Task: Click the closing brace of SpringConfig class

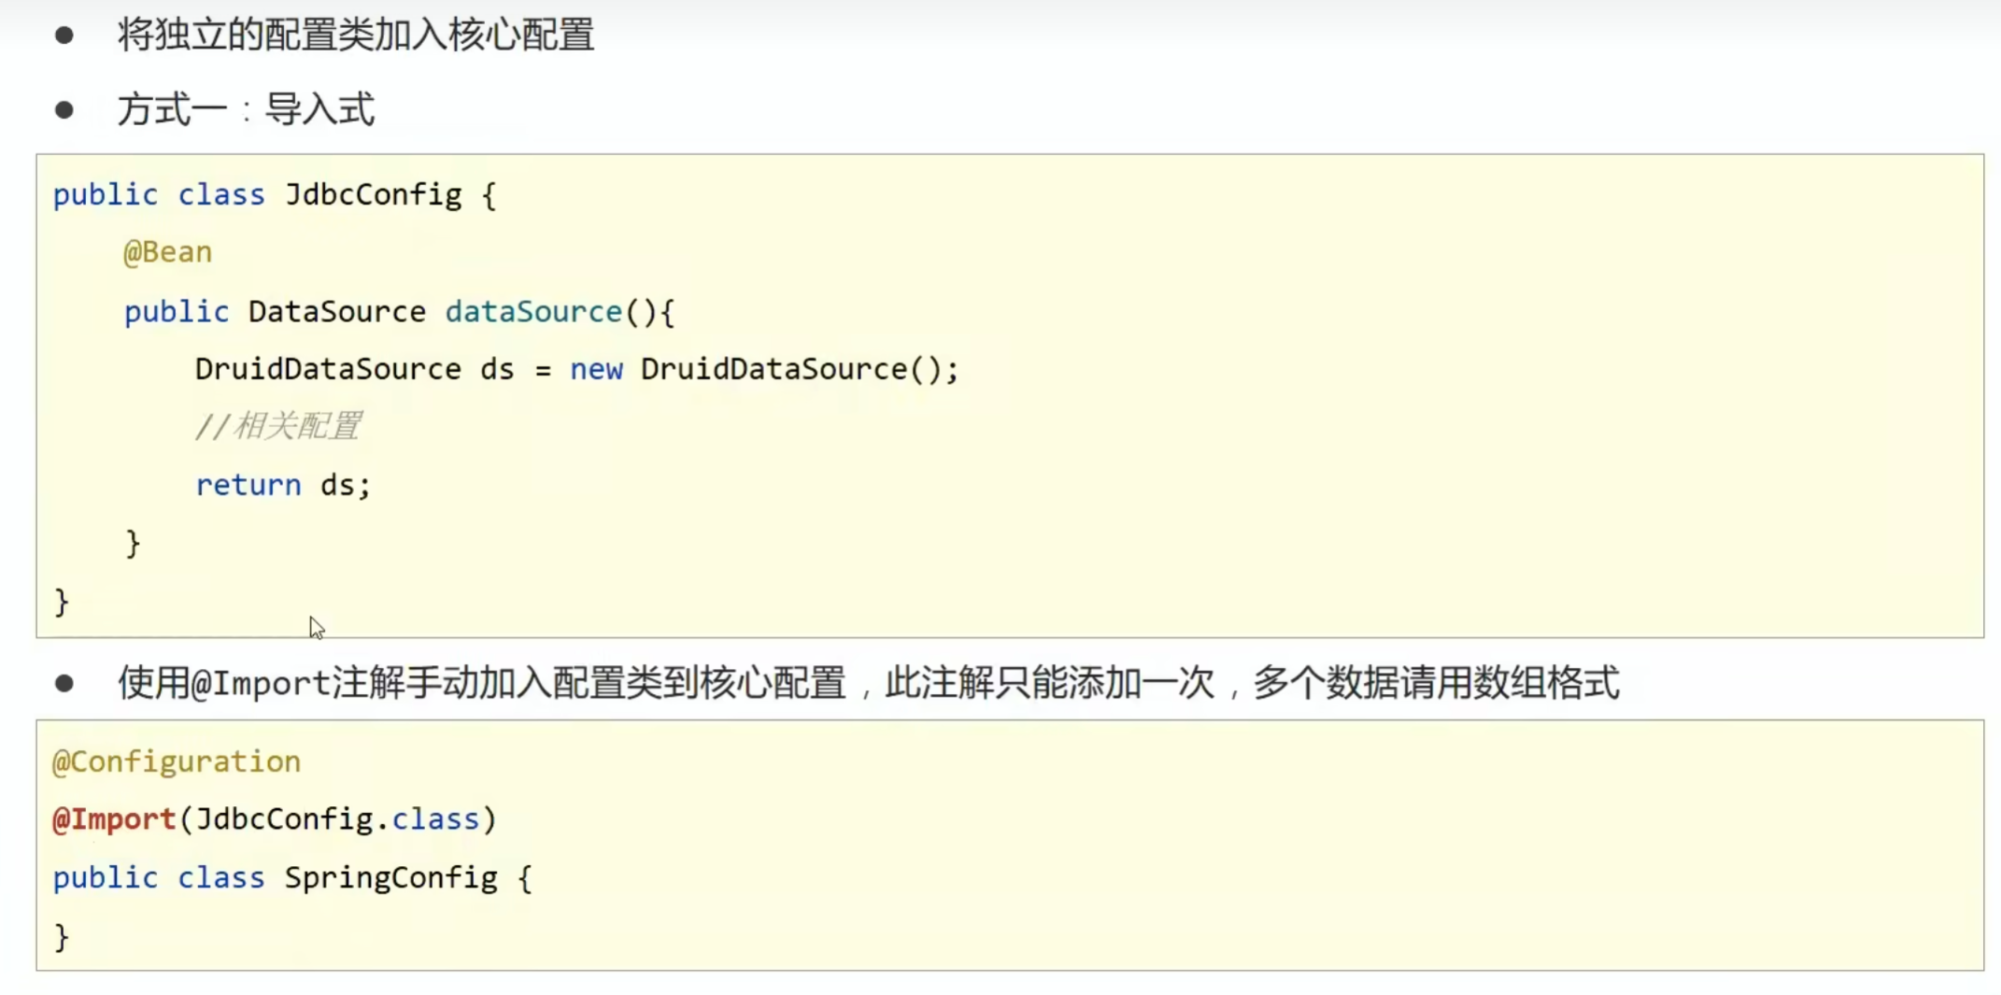Action: click(x=62, y=936)
